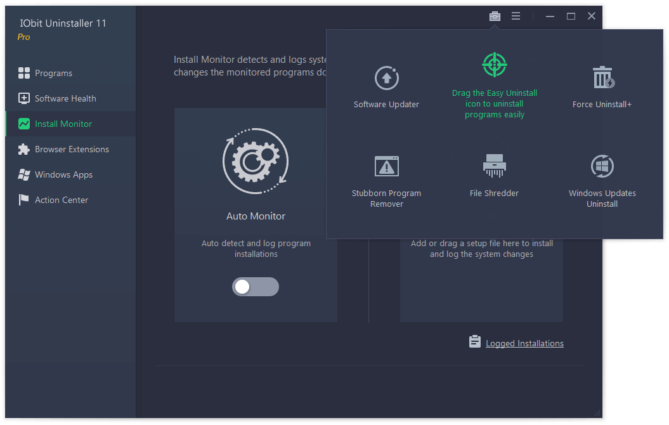Open the Logged Installations link
Image resolution: width=669 pixels, height=425 pixels.
(524, 344)
